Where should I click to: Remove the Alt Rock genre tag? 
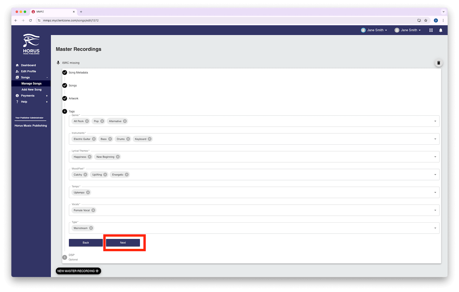87,121
